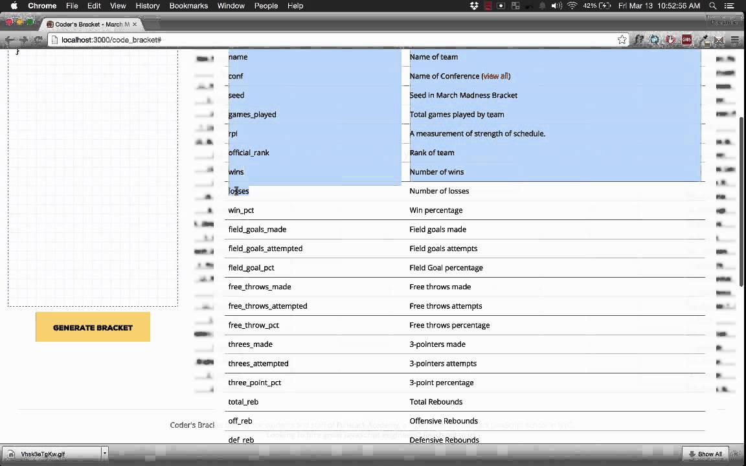This screenshot has width=746, height=466.
Task: Click the threes_attempted attribute cell
Action: 258,363
